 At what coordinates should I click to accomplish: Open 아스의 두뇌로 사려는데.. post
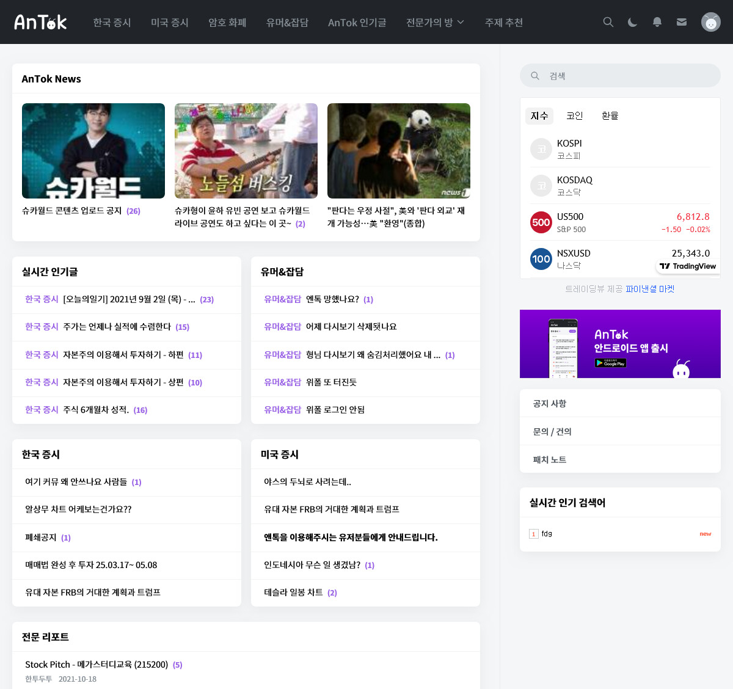[x=307, y=482]
